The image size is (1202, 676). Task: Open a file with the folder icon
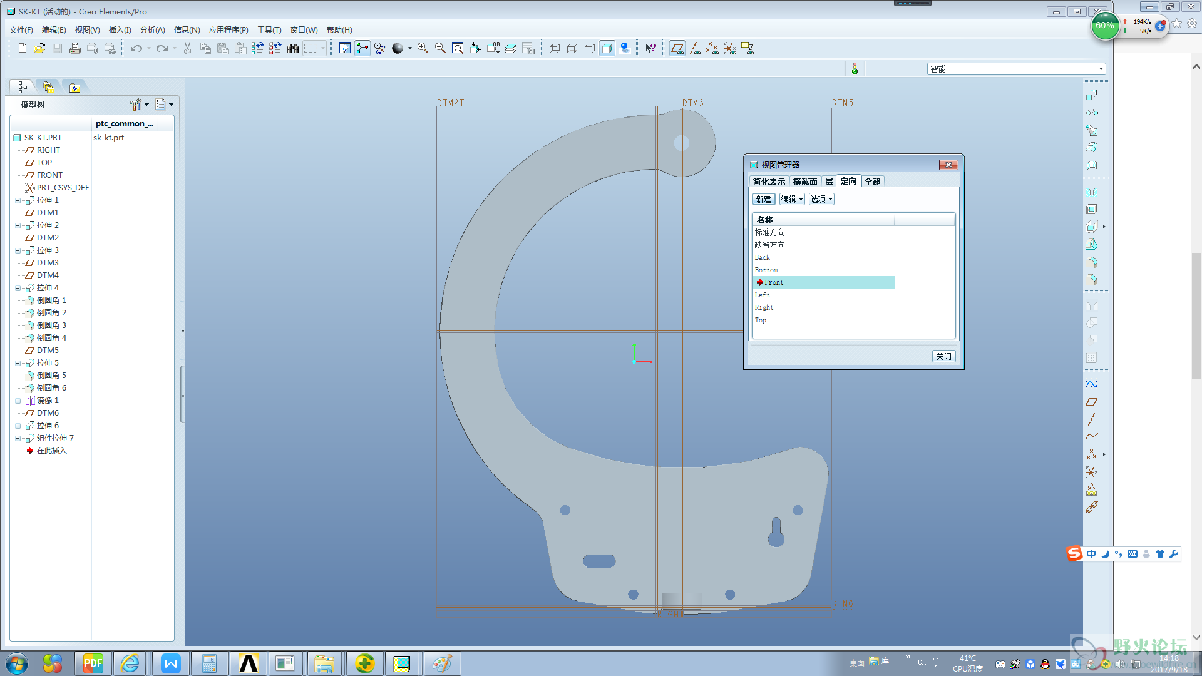(x=39, y=48)
